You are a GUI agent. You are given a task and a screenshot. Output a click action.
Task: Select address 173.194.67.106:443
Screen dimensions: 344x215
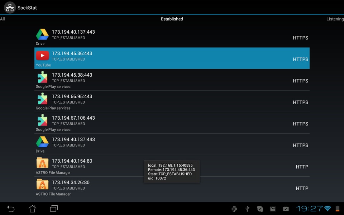[x=73, y=118]
